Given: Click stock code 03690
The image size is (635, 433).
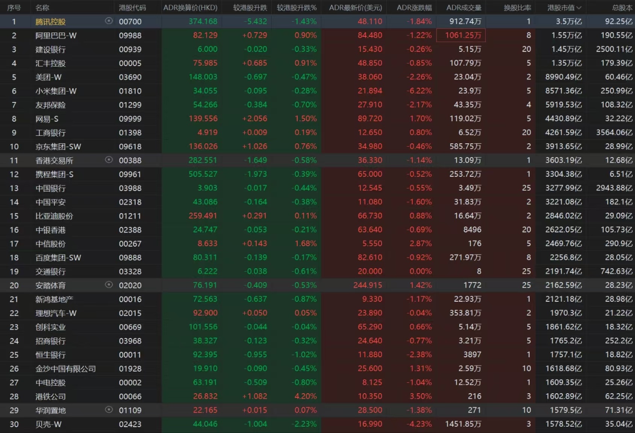Looking at the screenshot, I should 130,77.
